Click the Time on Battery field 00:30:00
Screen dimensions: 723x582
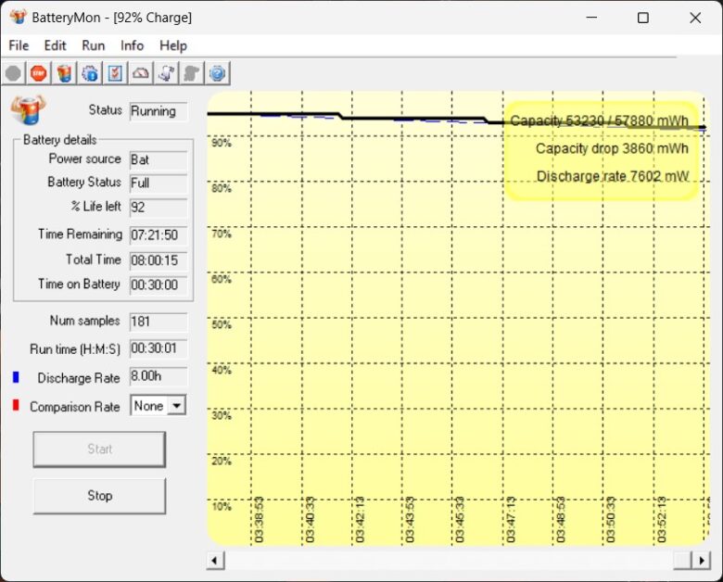(x=159, y=285)
